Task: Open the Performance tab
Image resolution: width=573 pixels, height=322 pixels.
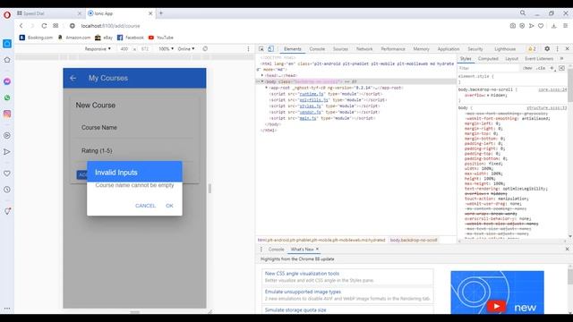Action: pos(393,49)
